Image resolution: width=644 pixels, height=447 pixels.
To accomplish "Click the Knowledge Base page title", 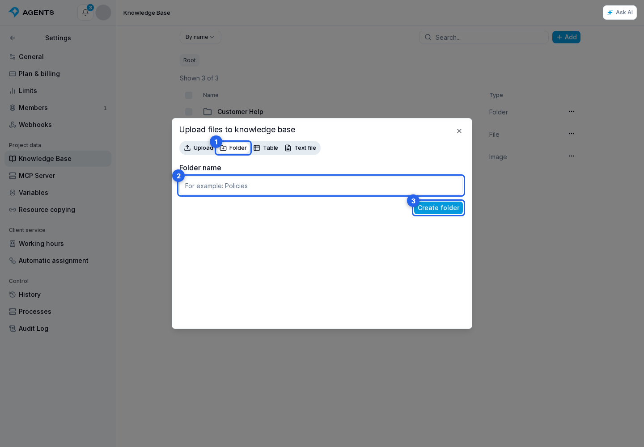I will coord(147,13).
